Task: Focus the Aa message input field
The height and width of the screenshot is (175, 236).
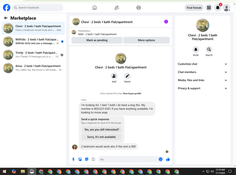Action: pos(128,159)
